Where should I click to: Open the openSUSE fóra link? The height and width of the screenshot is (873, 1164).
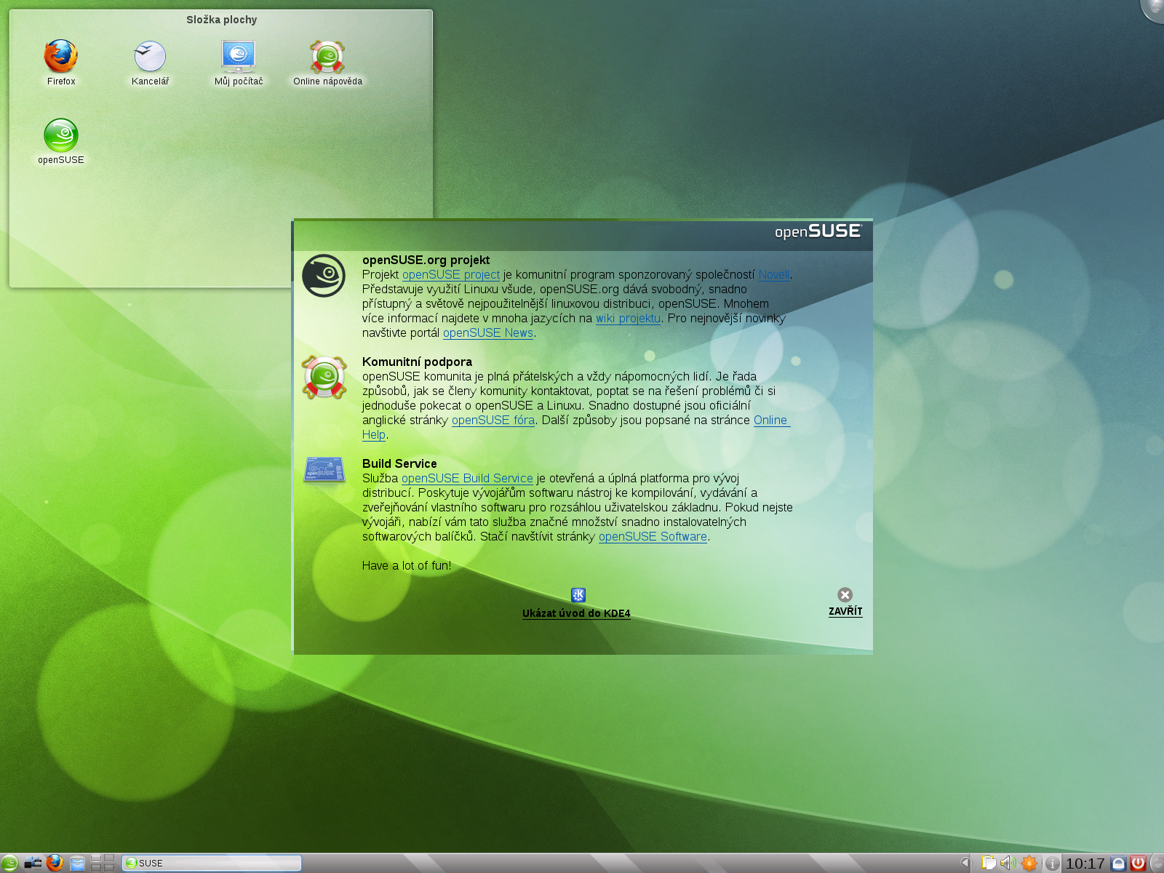click(493, 420)
